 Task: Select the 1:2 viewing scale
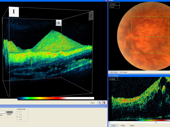pyautogui.click(x=18, y=114)
